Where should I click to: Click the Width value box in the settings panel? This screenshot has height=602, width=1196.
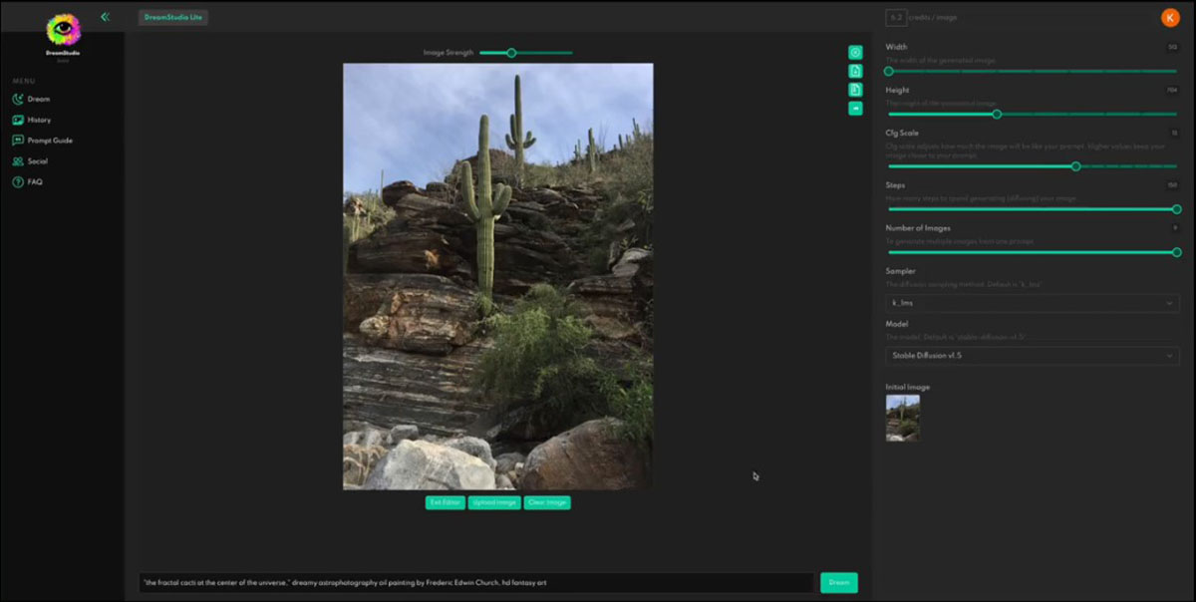coord(1173,47)
